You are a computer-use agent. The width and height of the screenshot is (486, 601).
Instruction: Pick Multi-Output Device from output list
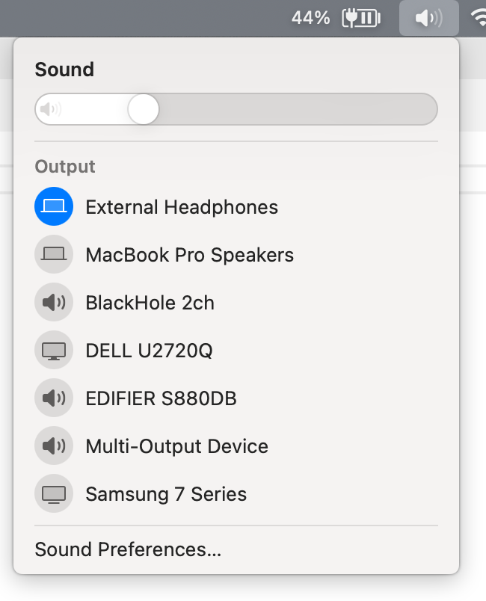(177, 446)
